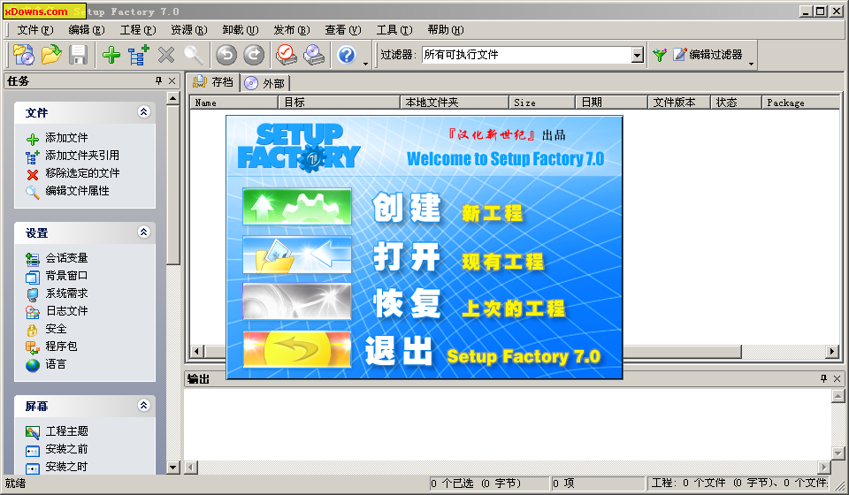Click the filter funnel icon
The image size is (849, 495).
(660, 55)
